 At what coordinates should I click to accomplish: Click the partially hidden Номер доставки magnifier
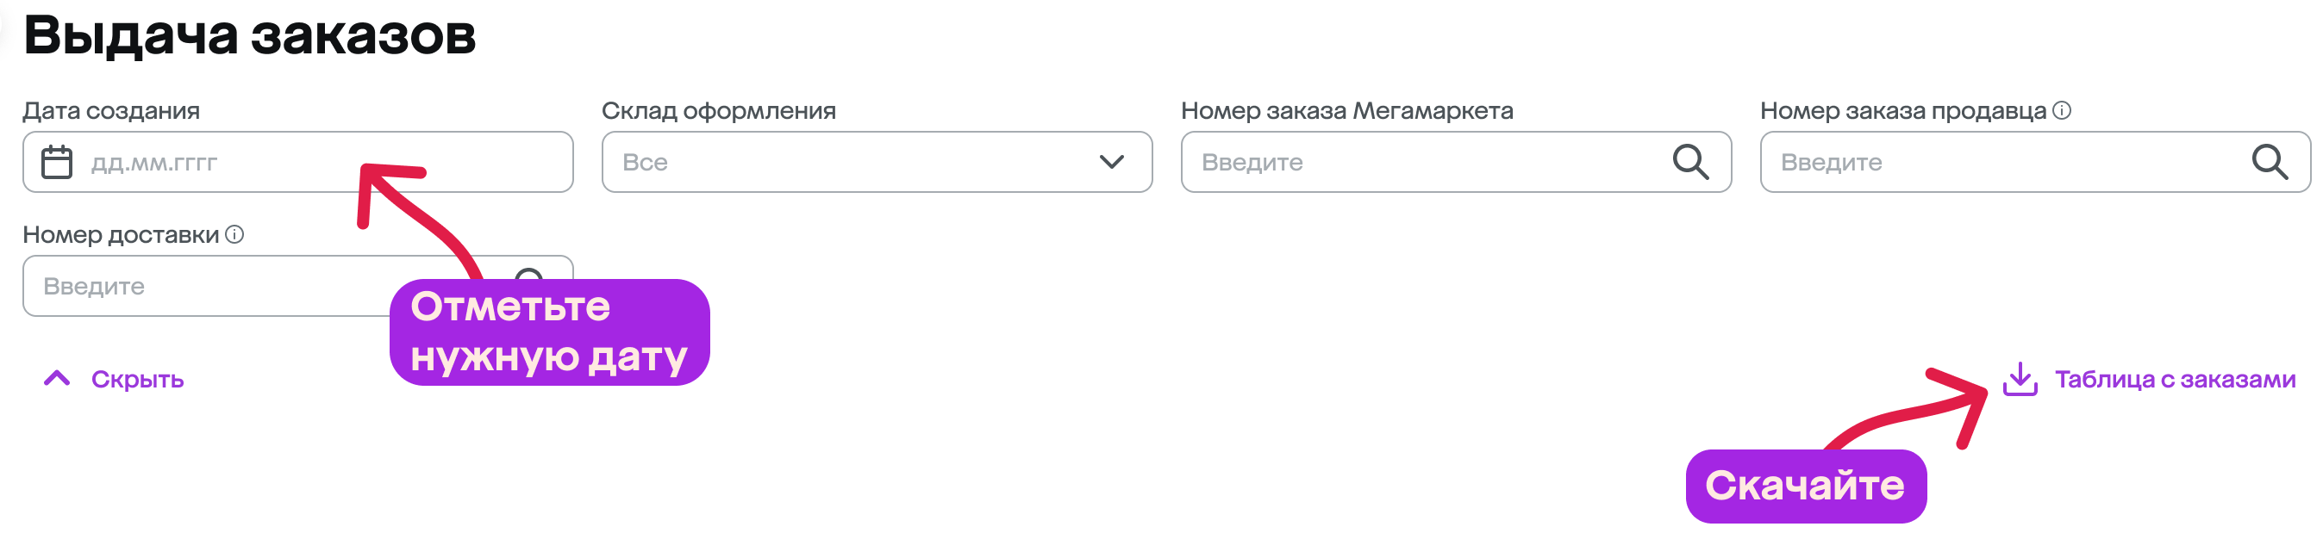[x=529, y=275]
